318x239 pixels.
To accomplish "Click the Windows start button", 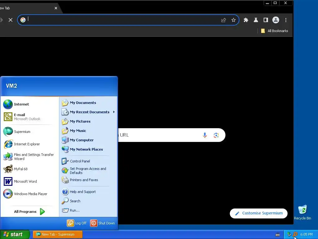I will [x=15, y=234].
